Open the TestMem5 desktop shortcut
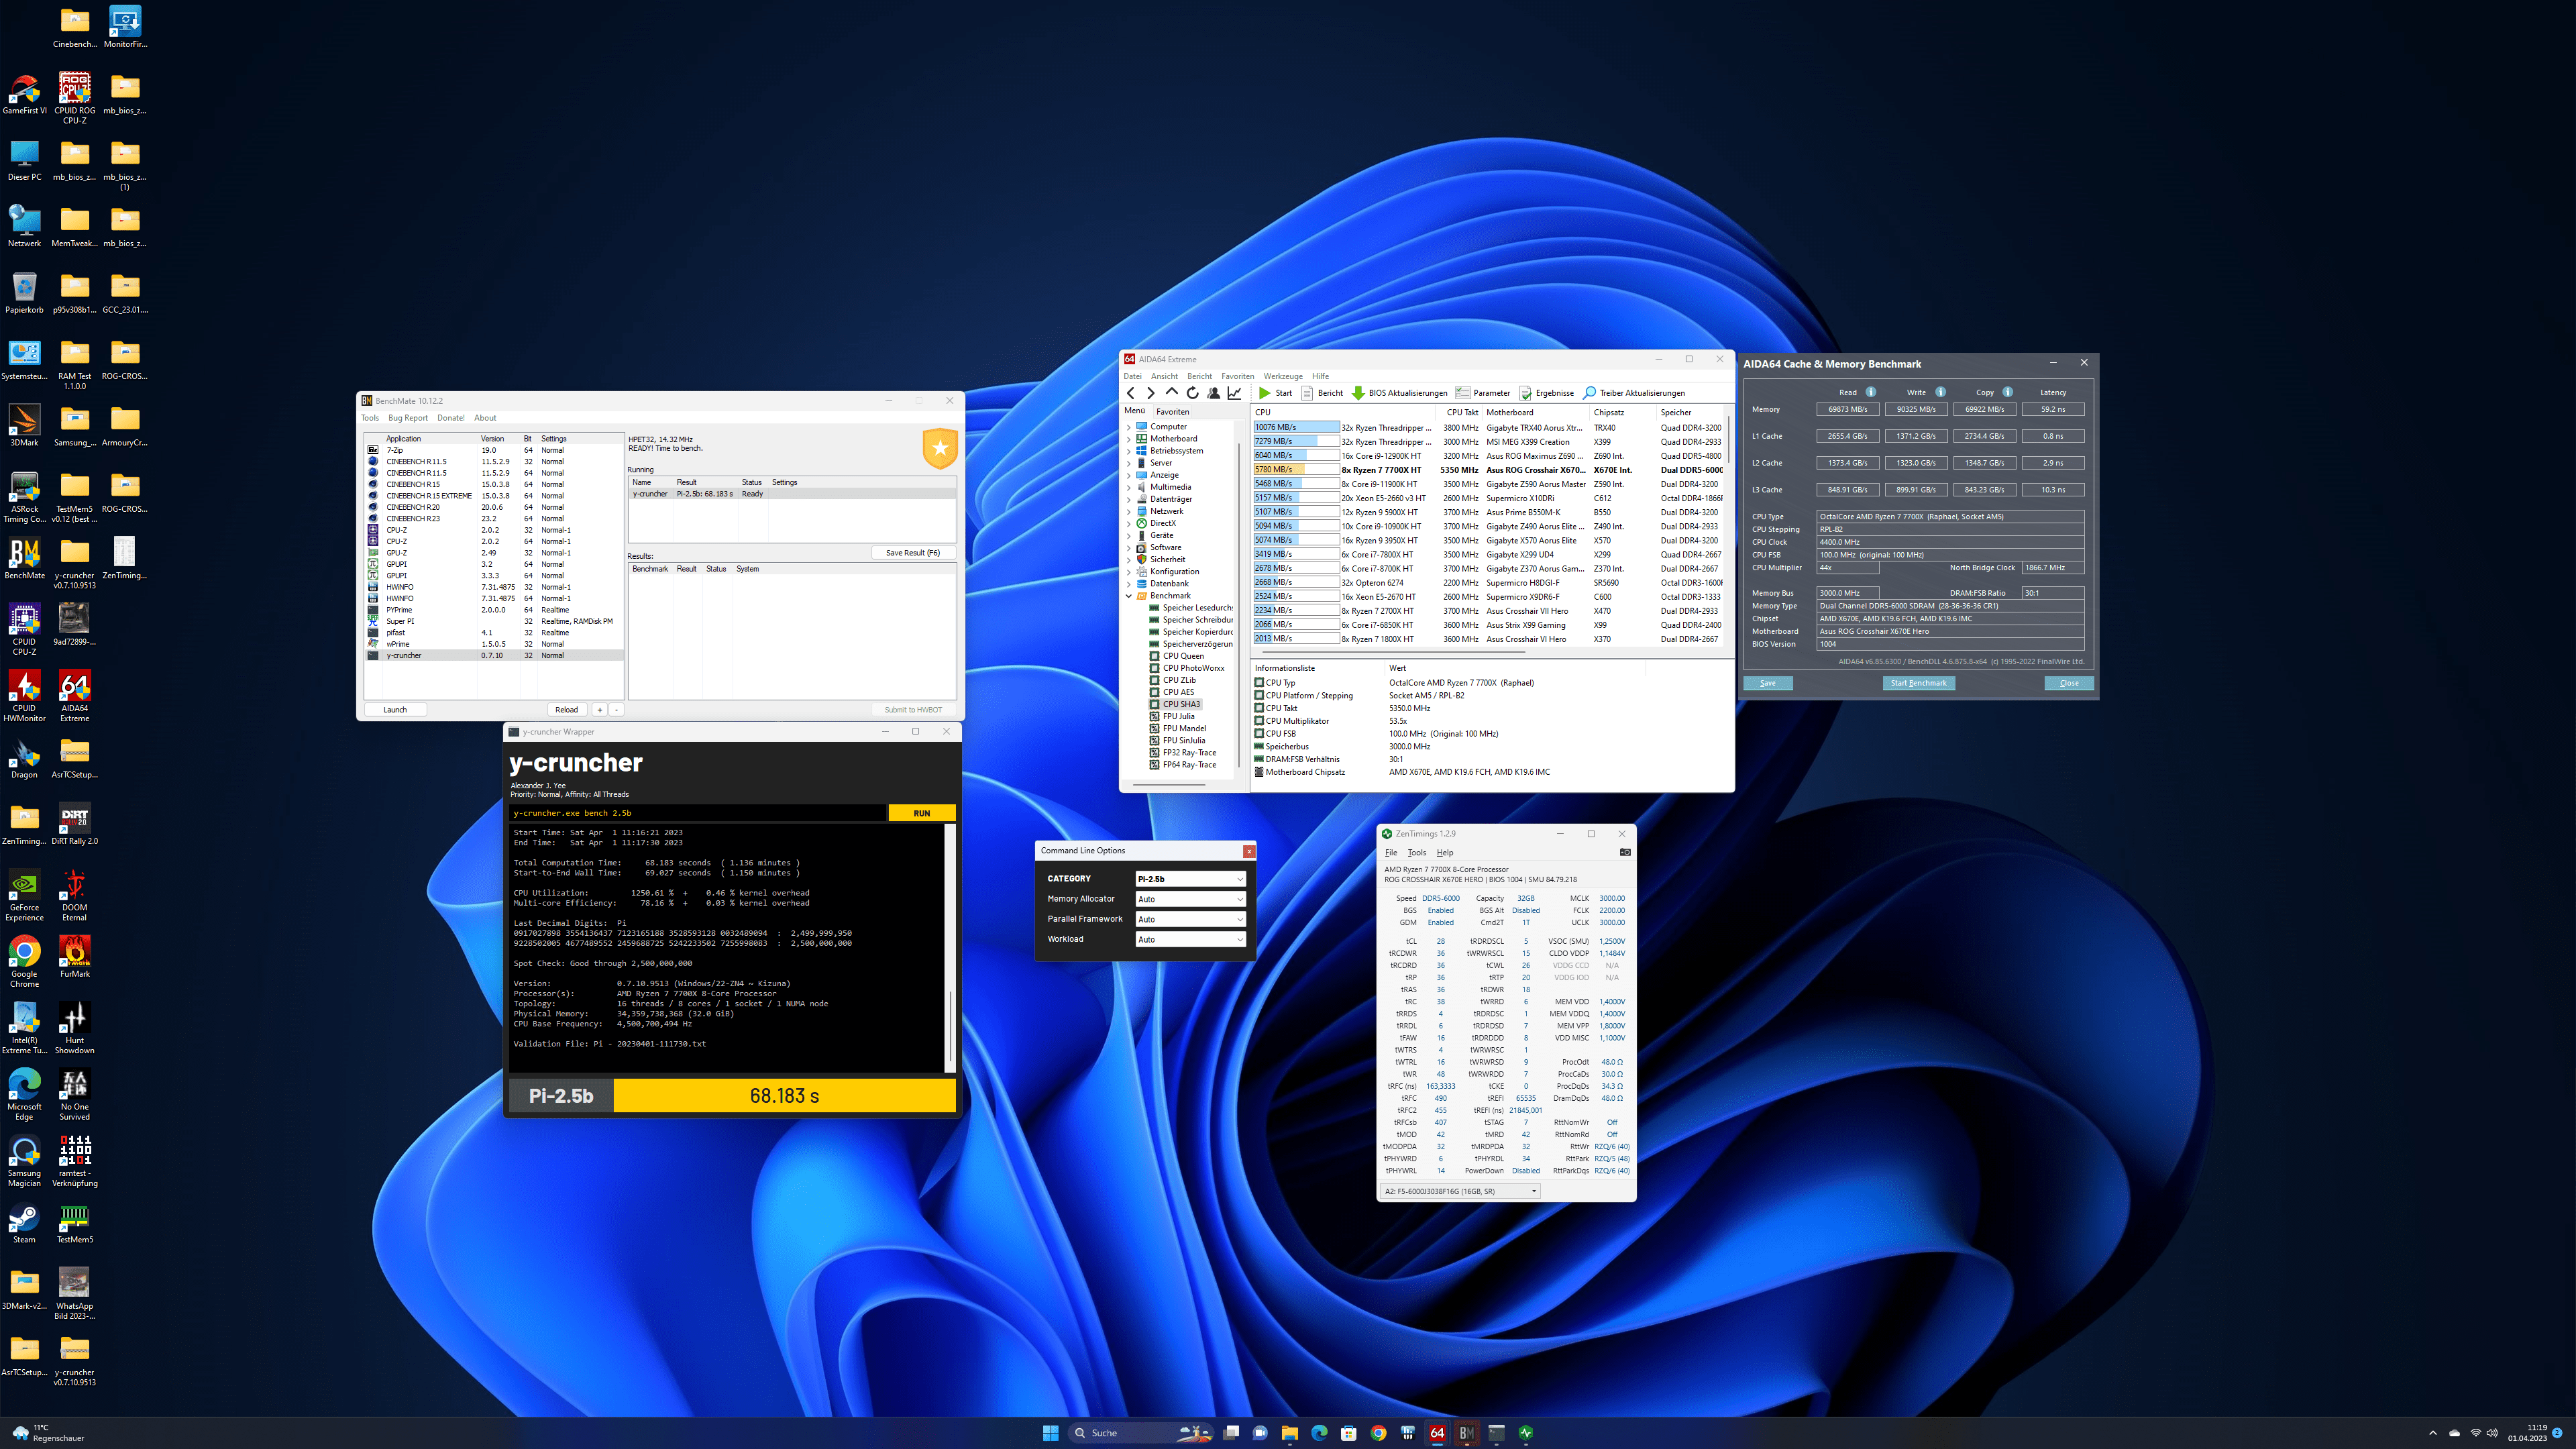2576x1449 pixels. (74, 1222)
